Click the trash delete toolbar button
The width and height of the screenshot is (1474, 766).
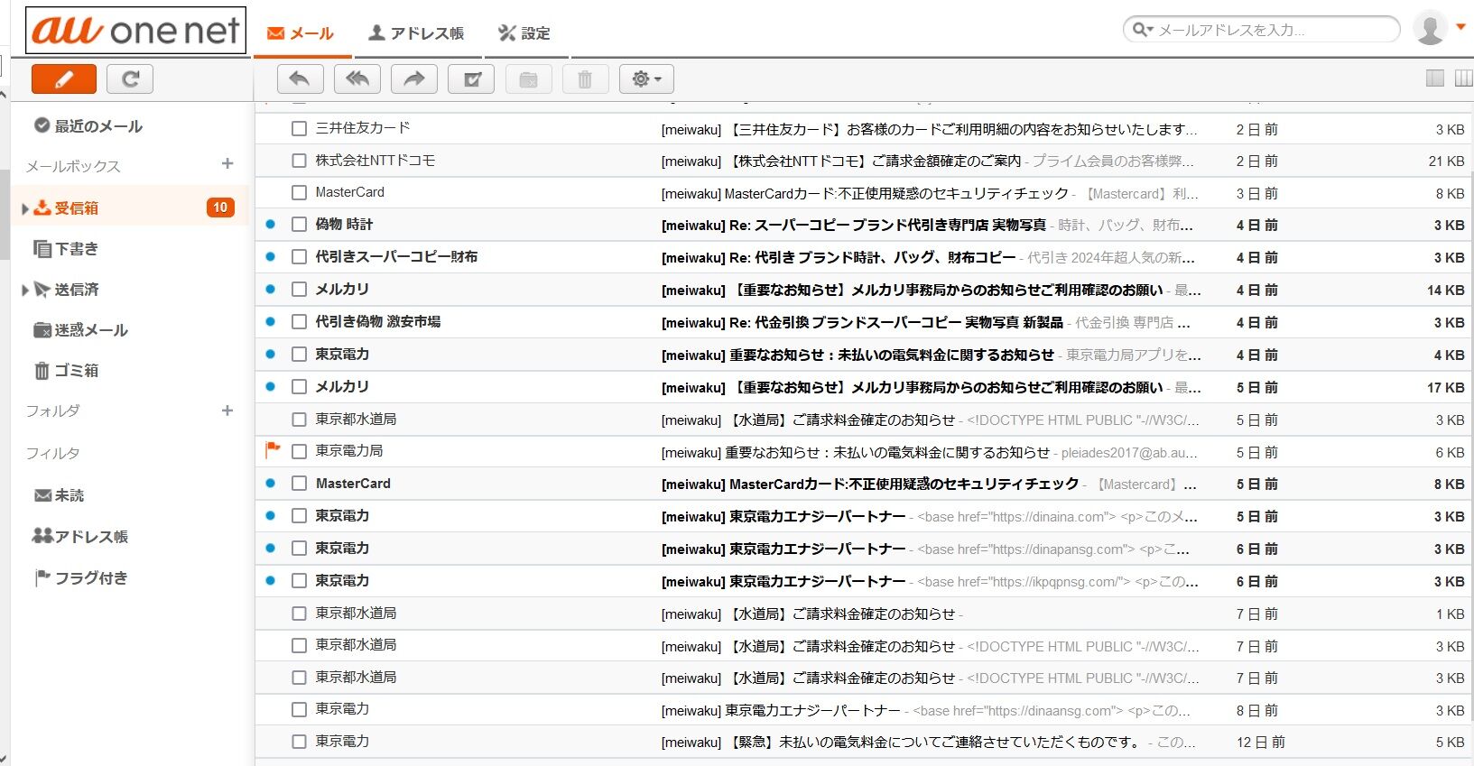585,79
